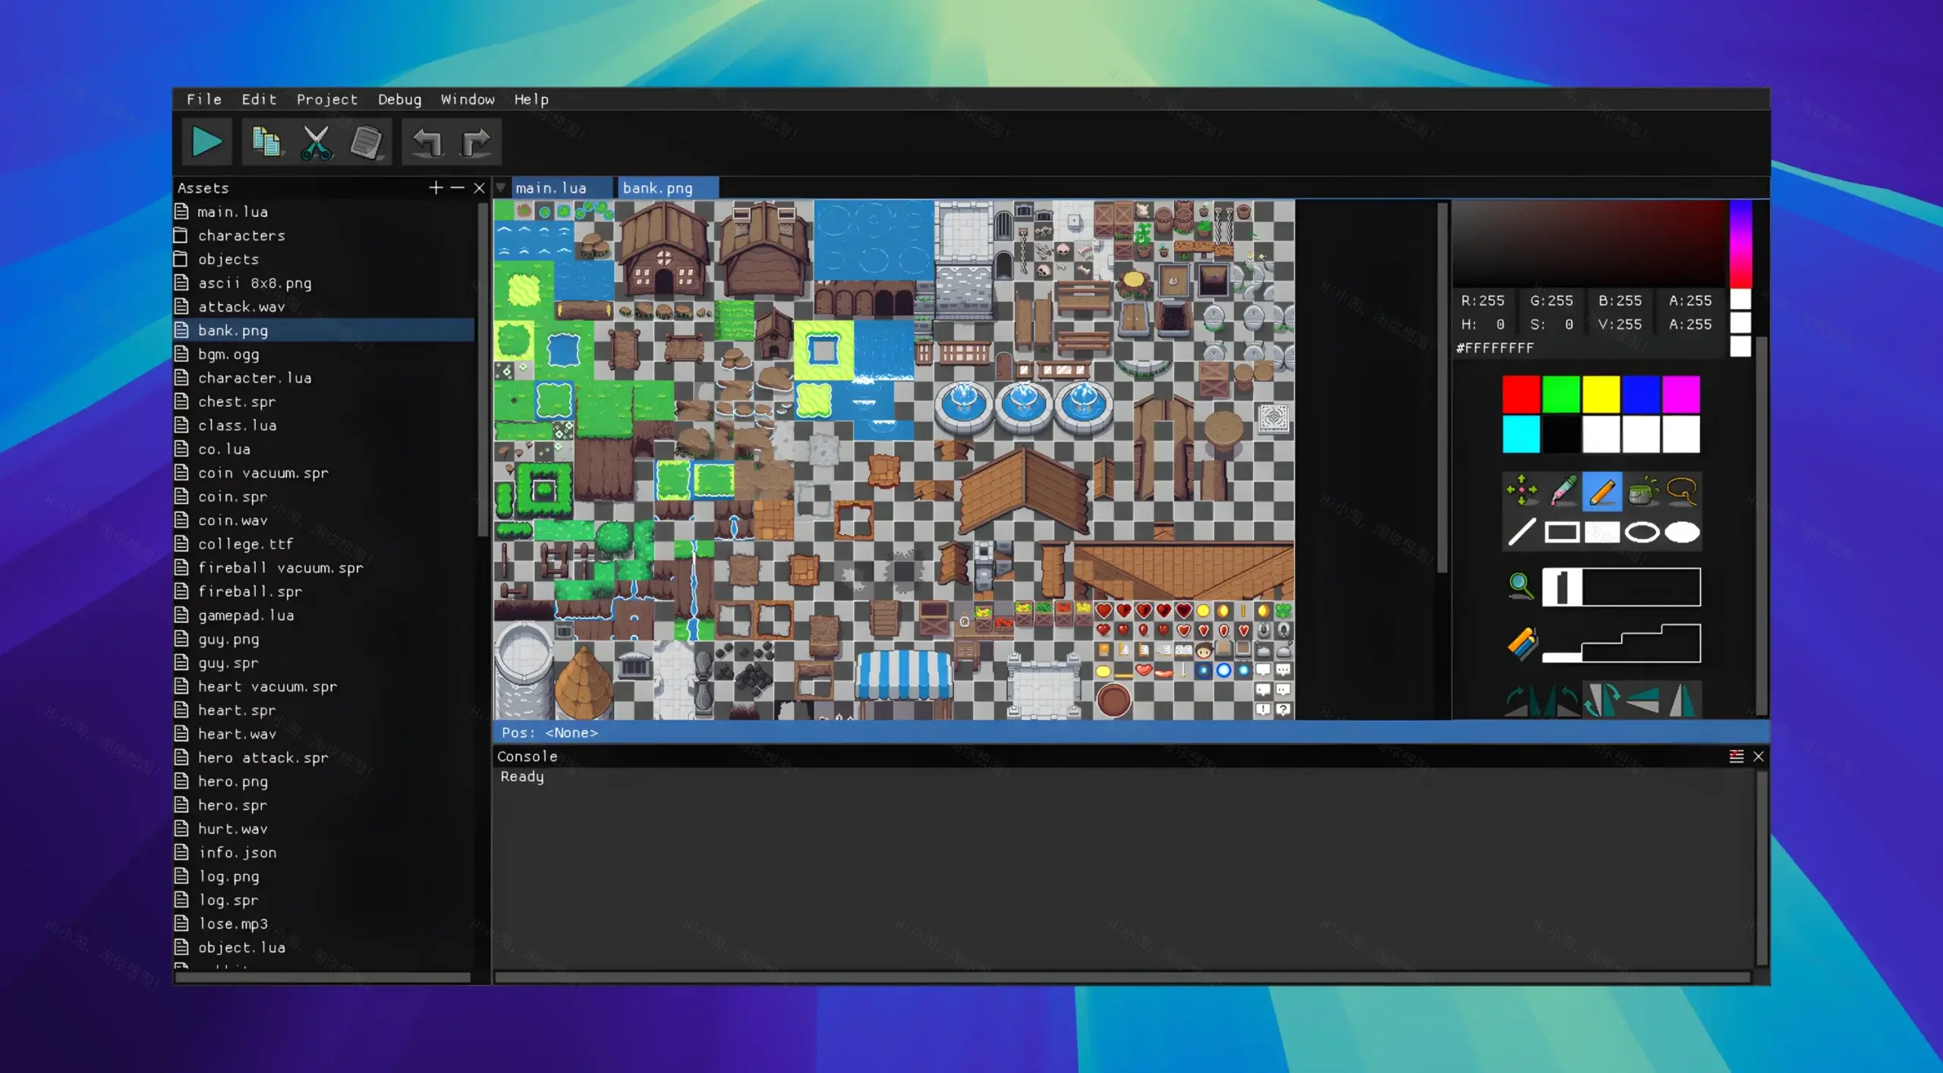Open the tab list dropdown arrow

(x=501, y=187)
